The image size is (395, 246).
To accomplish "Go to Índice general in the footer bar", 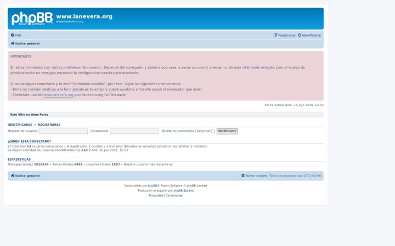I will (x=27, y=175).
